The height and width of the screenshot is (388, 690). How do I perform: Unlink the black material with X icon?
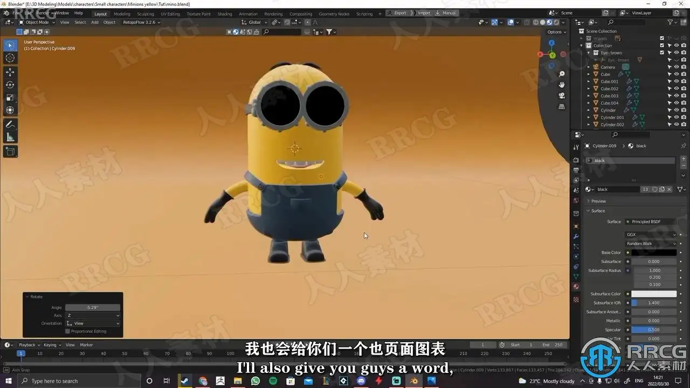670,189
